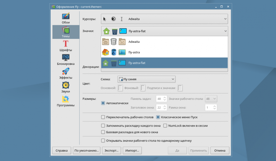The width and height of the screenshot is (276, 161).
Task: Open the Схема Fly синяя dropdown
Action: point(146,79)
